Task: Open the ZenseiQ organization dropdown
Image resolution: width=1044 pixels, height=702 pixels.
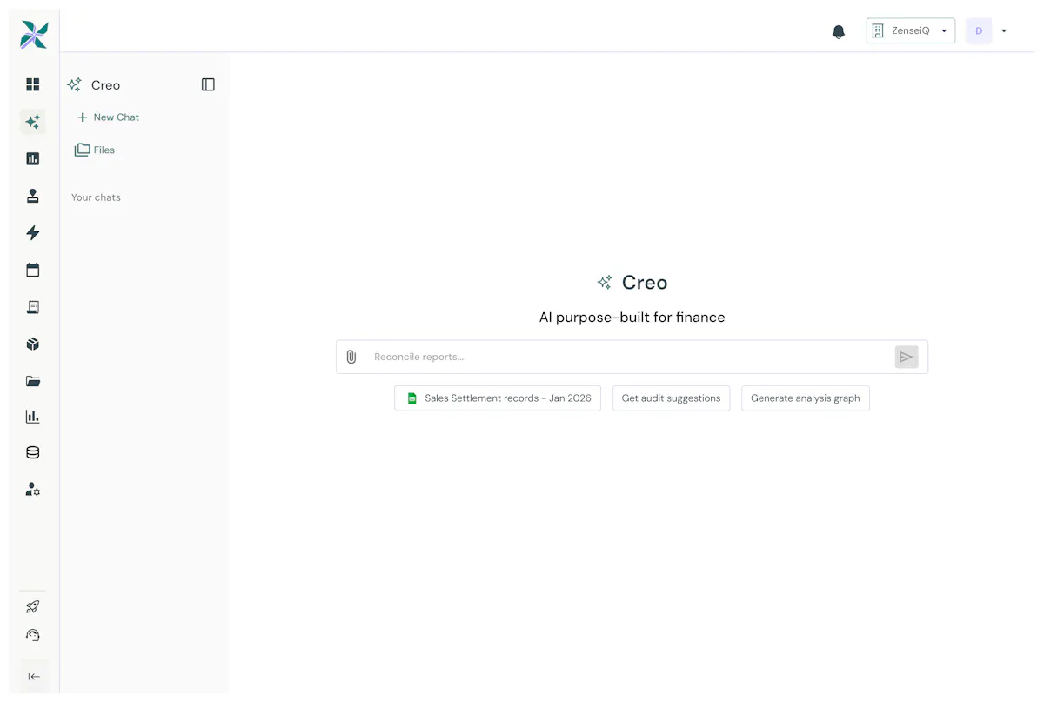Action: pos(911,30)
